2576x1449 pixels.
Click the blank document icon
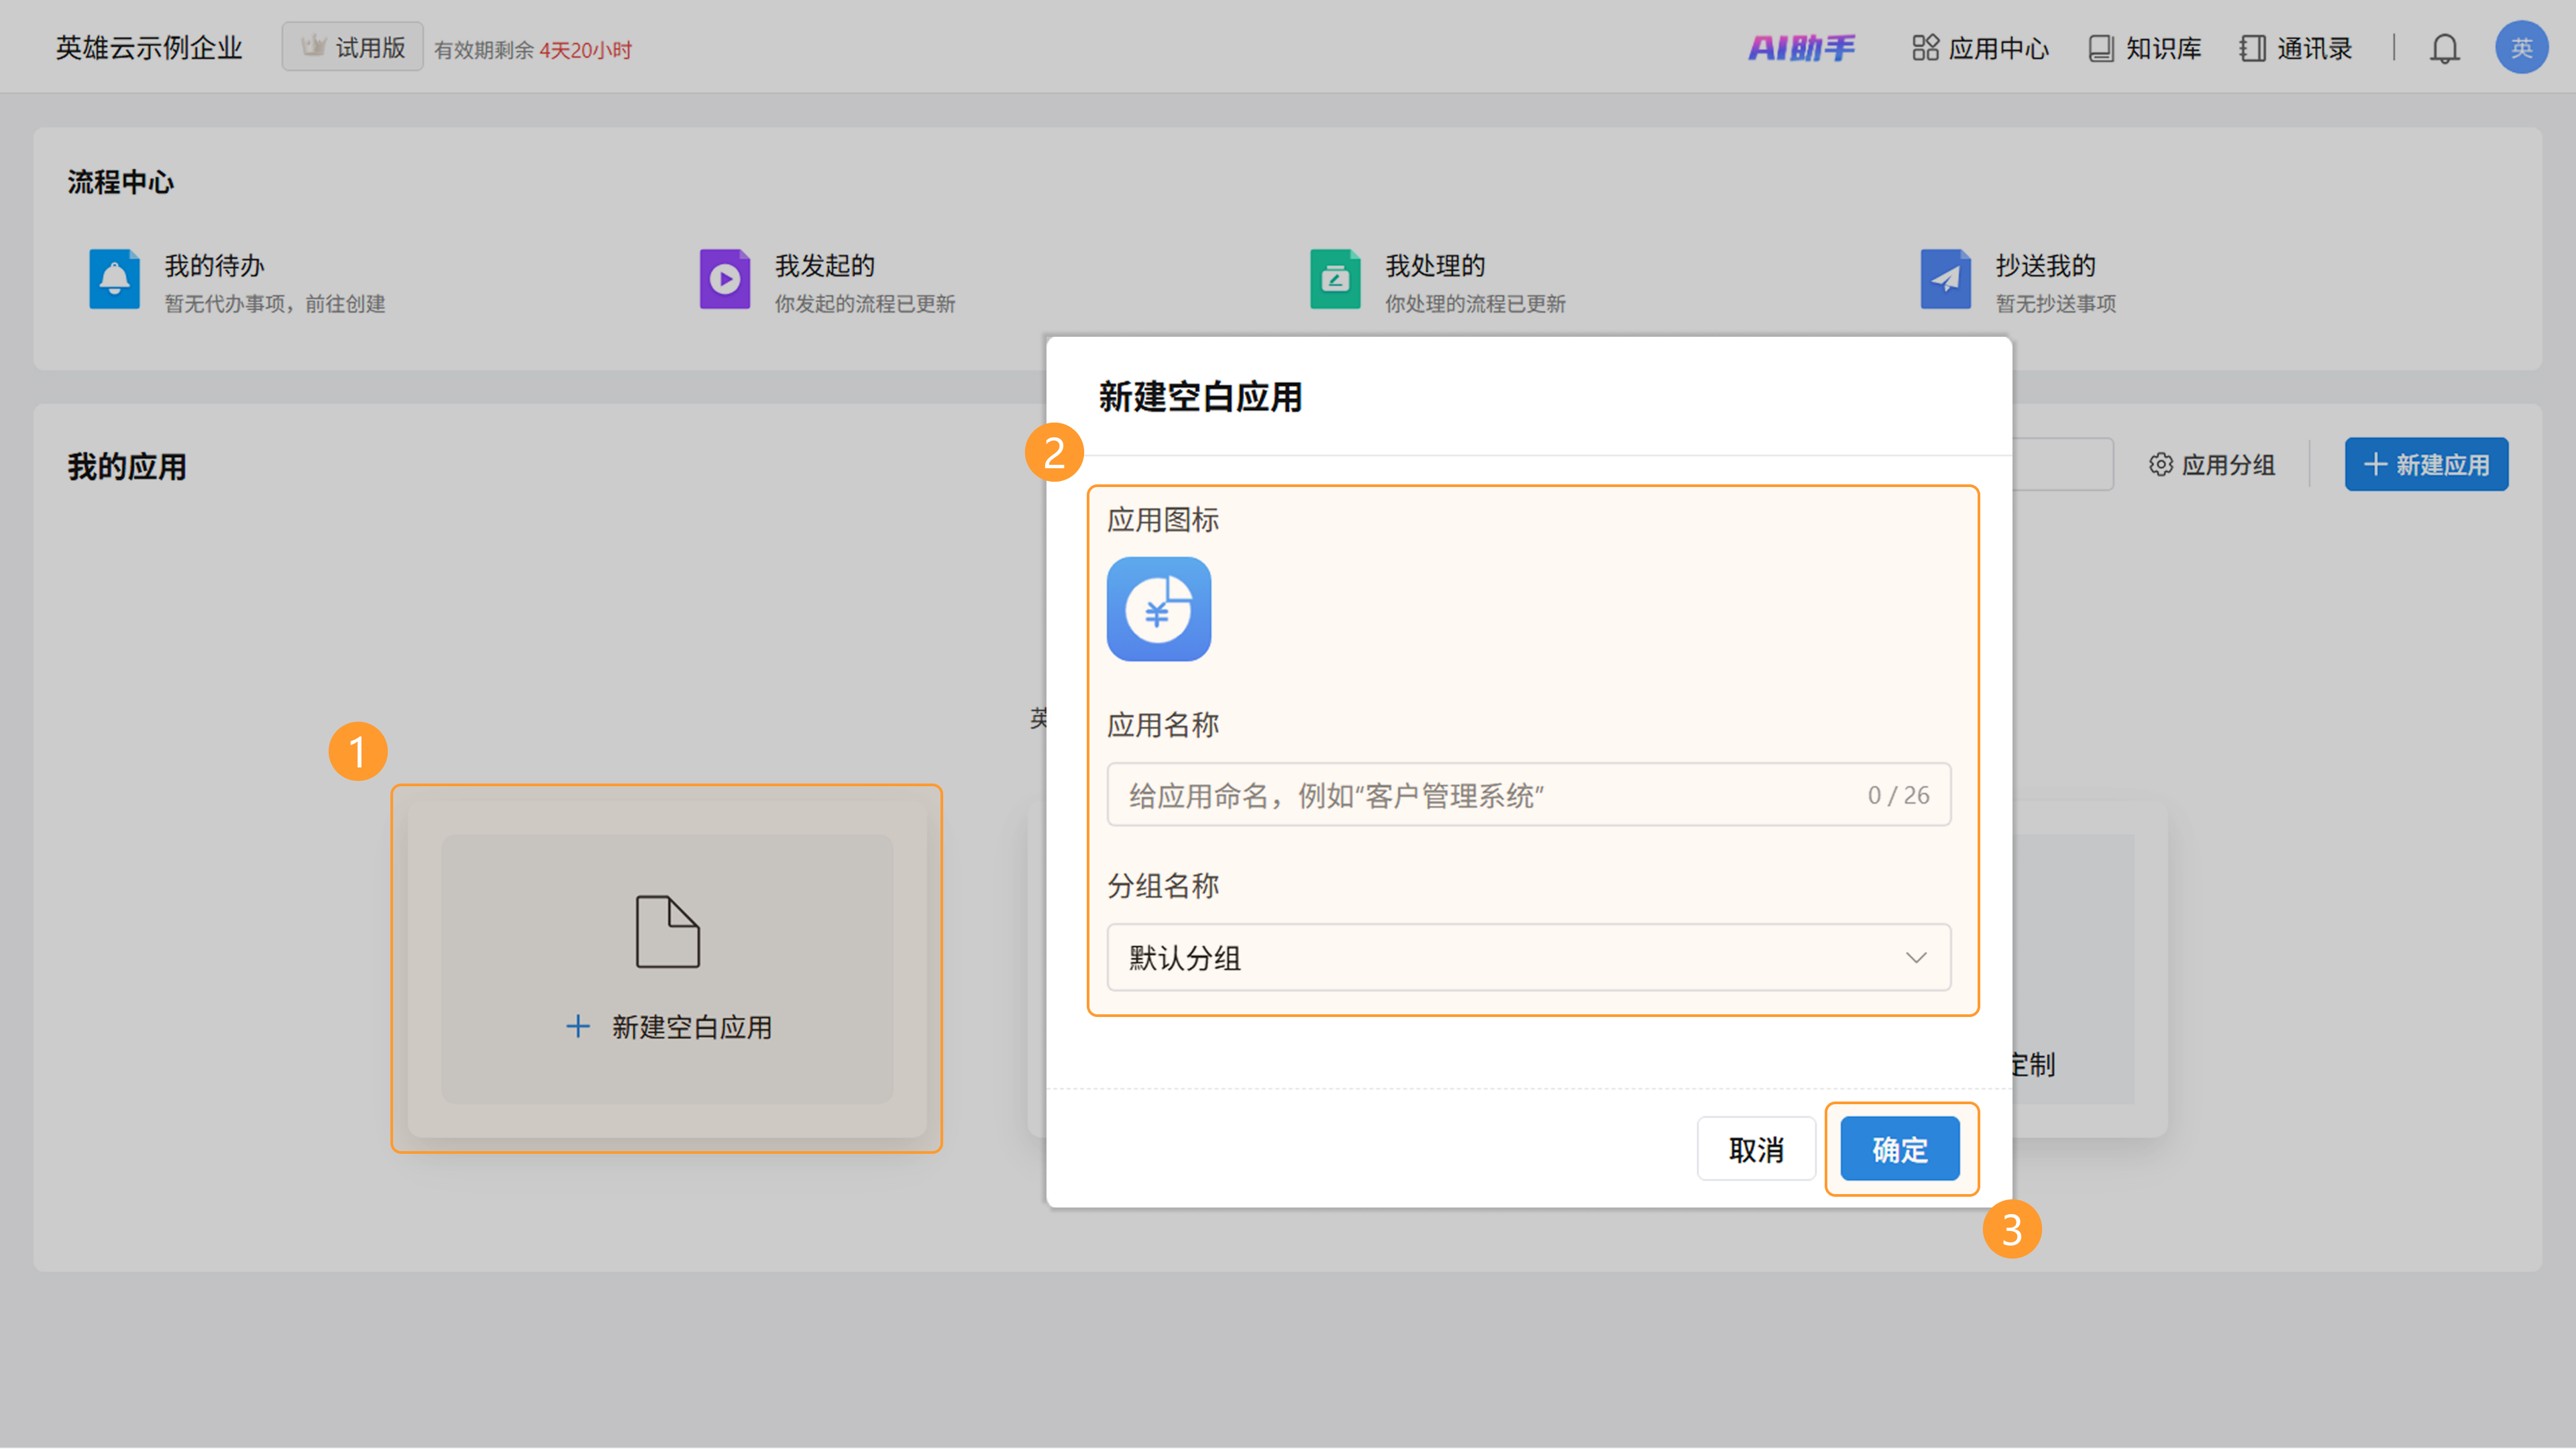667,931
